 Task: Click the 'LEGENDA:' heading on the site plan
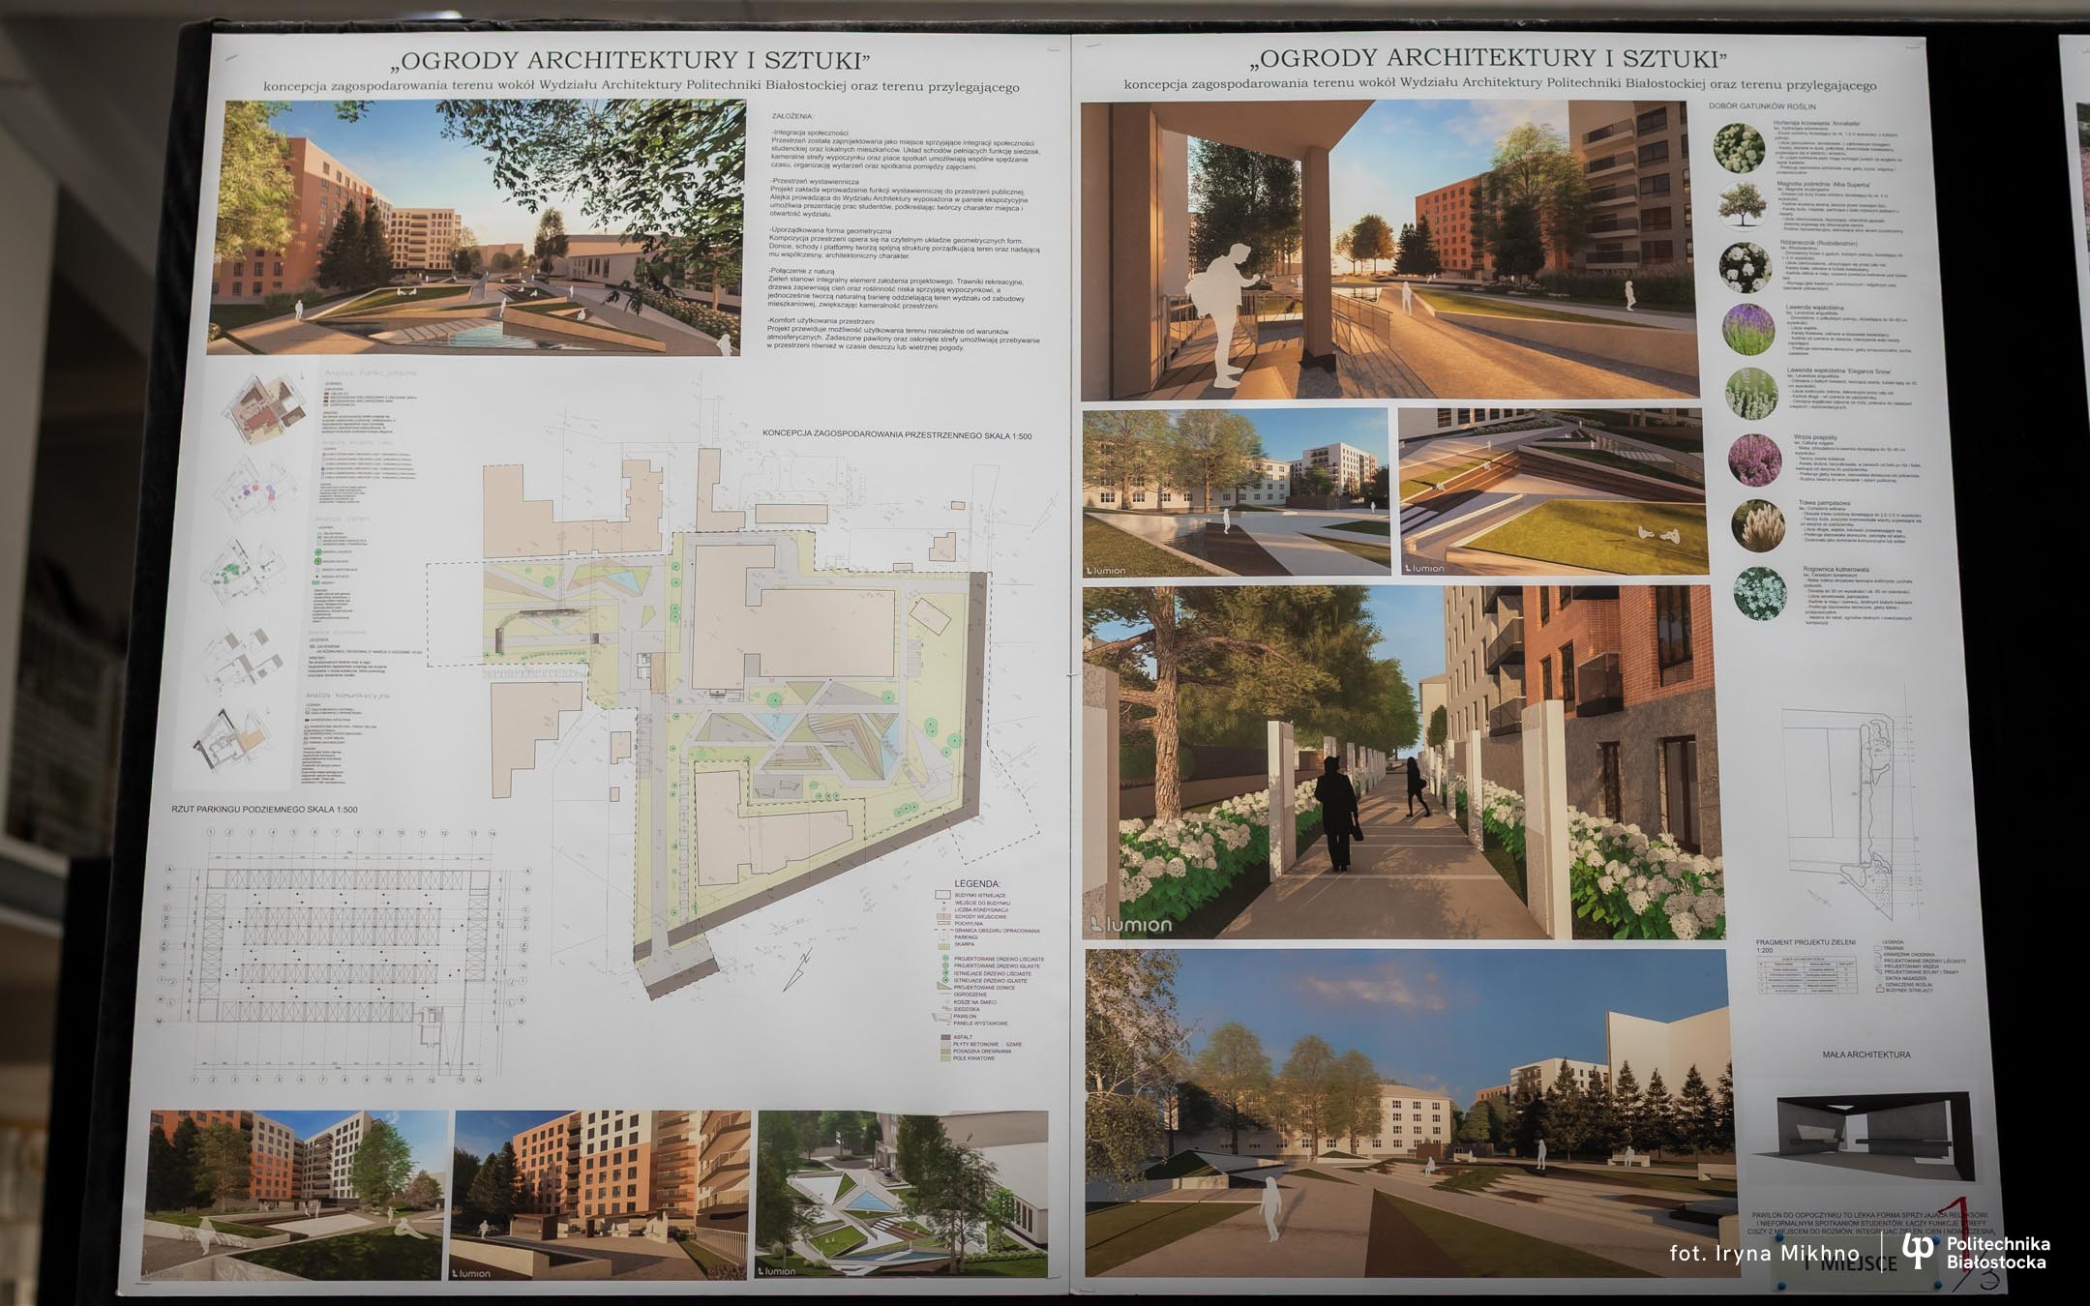pos(976,883)
